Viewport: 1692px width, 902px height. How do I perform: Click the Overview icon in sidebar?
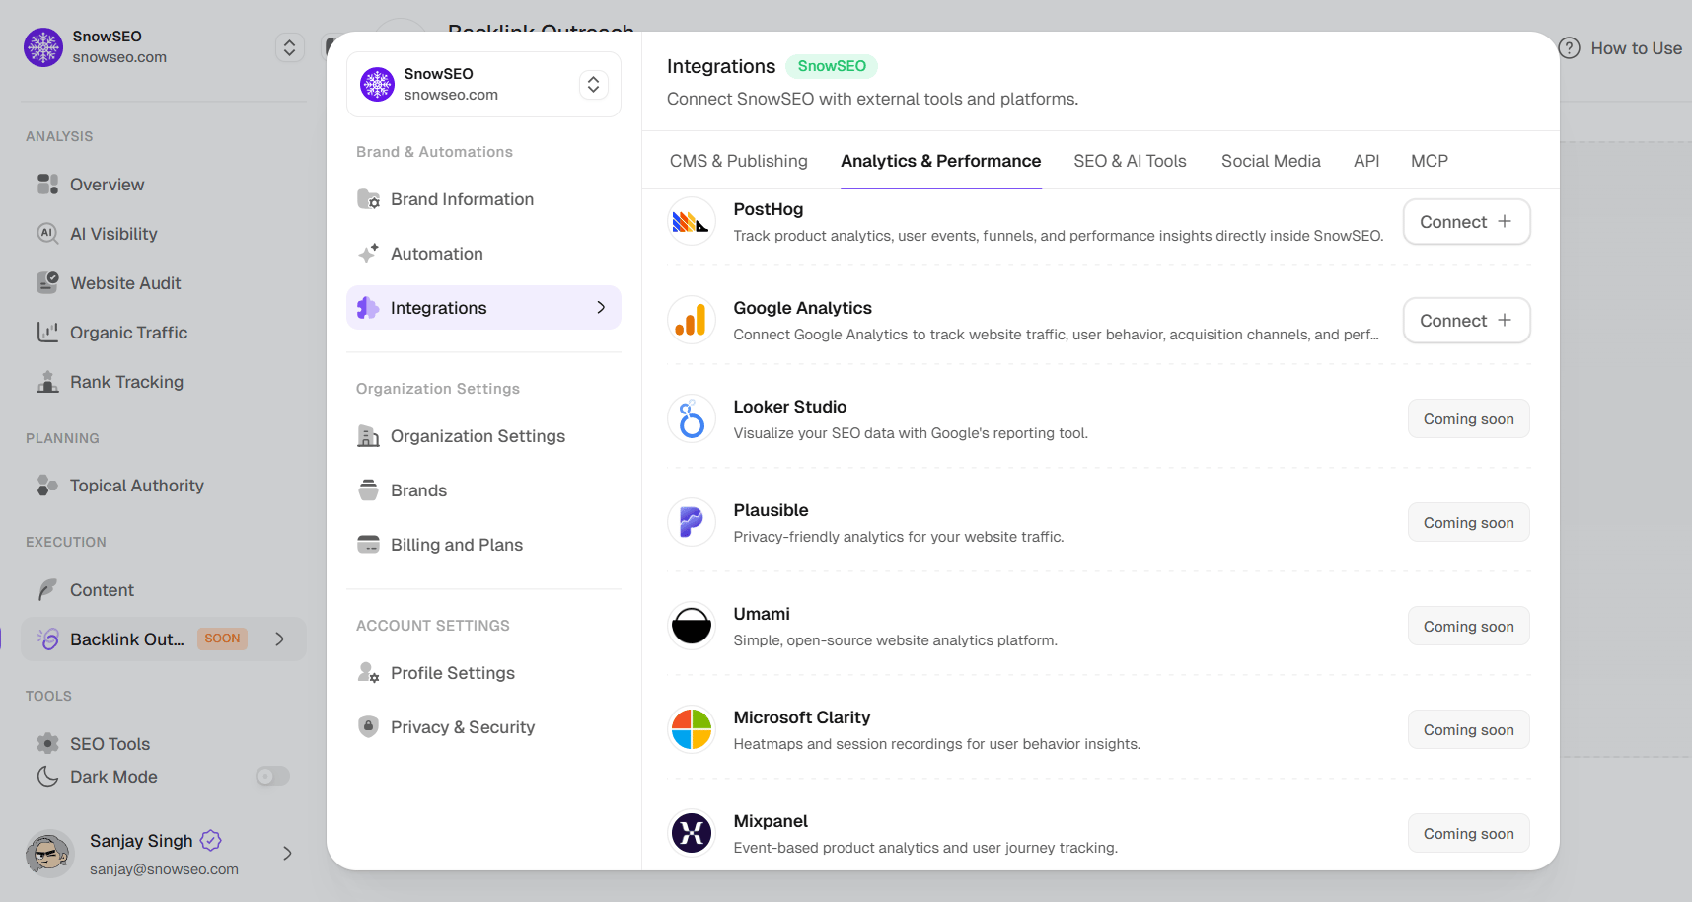(47, 185)
